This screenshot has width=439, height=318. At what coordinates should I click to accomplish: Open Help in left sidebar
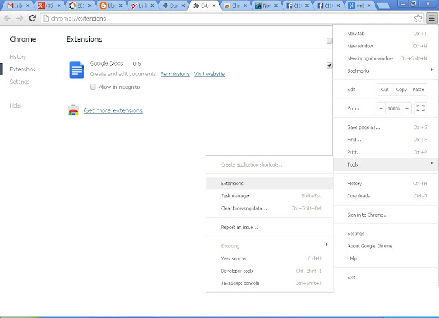pos(15,106)
